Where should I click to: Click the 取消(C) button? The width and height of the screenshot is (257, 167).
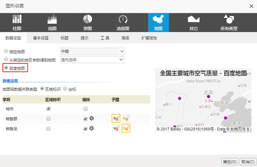click(x=248, y=162)
